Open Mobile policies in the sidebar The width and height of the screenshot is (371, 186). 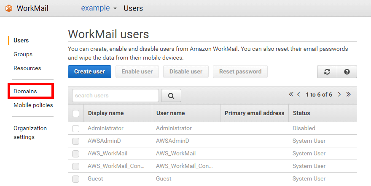click(x=33, y=105)
